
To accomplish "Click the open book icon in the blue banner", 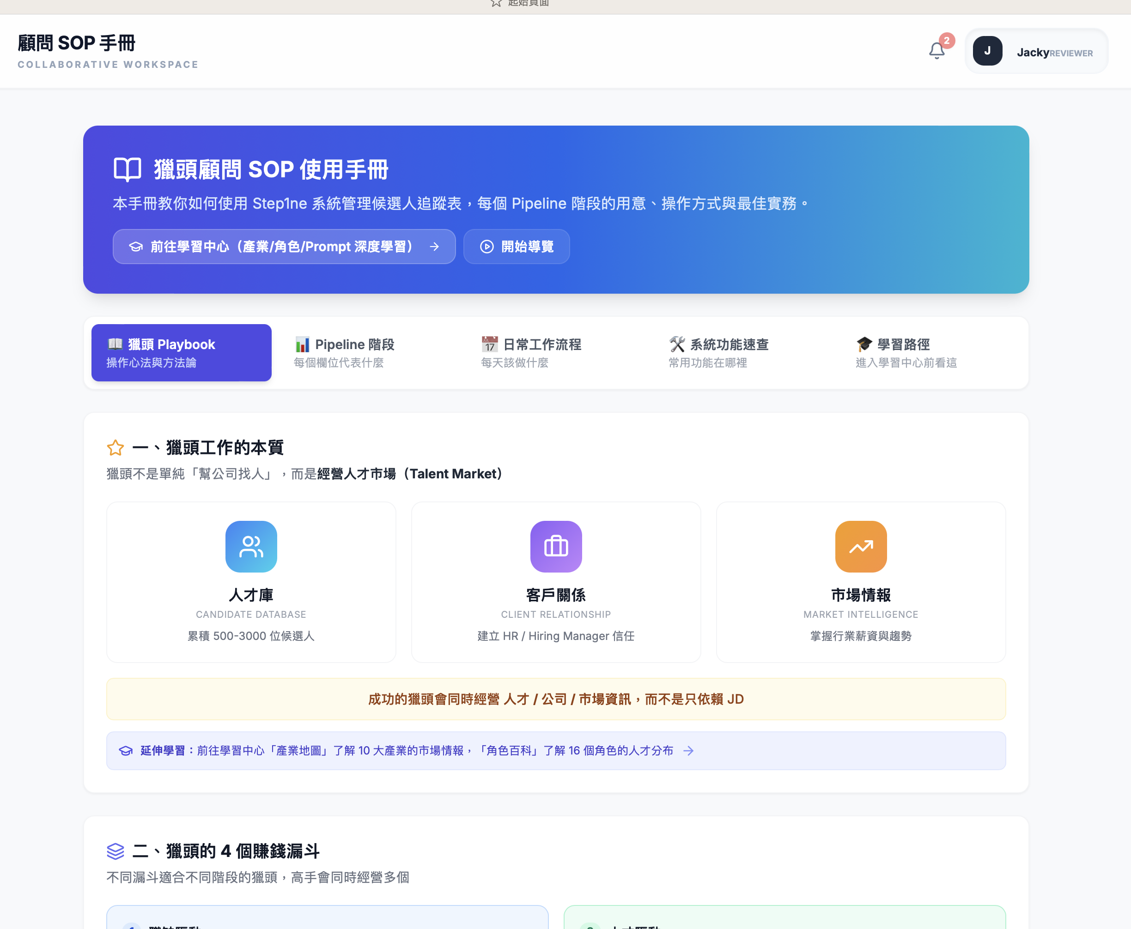I will click(128, 169).
